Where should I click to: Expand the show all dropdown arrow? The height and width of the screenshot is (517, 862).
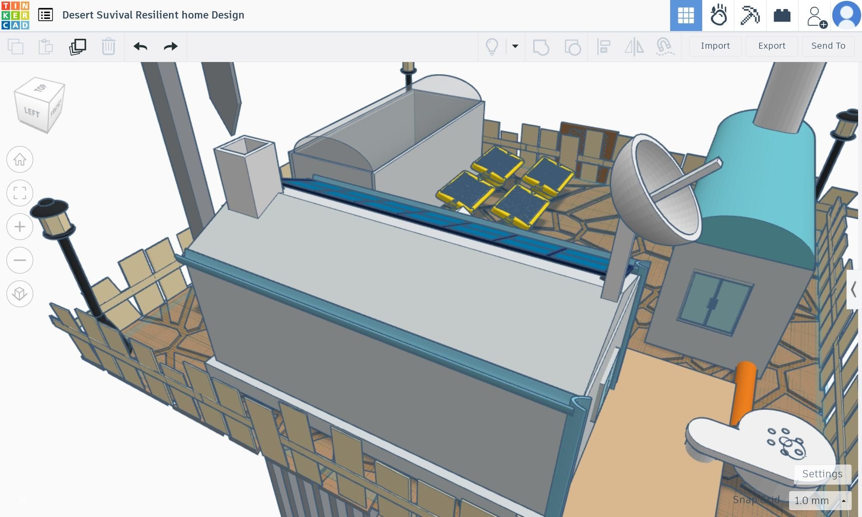click(515, 46)
